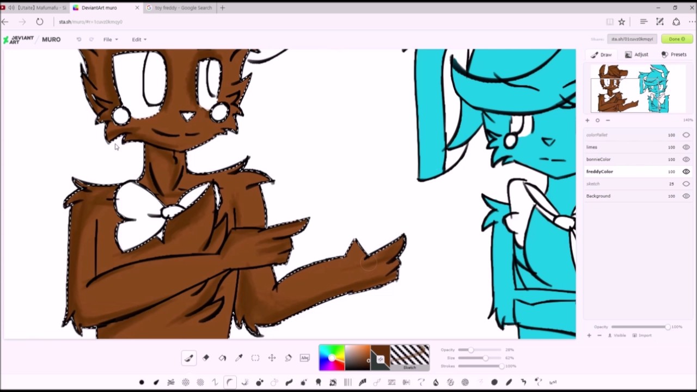This screenshot has height=392, width=697.
Task: Click the Visible button under layers
Action: (617, 335)
